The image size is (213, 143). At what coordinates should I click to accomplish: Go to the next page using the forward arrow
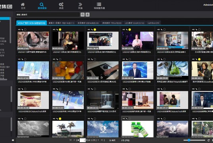[x=98, y=140]
